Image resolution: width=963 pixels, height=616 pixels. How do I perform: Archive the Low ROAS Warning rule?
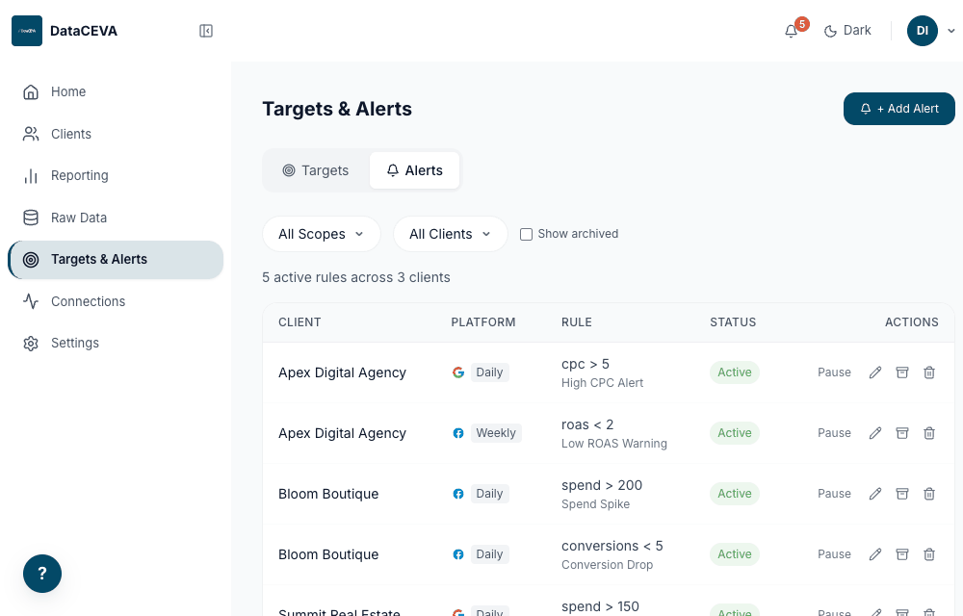[x=902, y=433]
